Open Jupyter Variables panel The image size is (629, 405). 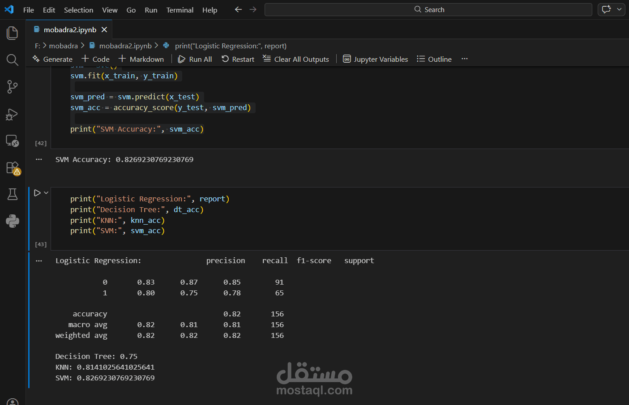click(x=375, y=59)
